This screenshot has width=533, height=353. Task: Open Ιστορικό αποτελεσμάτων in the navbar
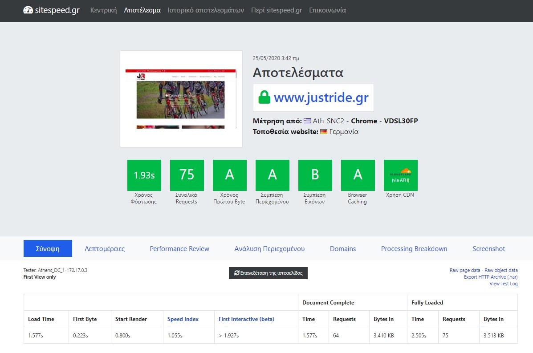pos(206,10)
